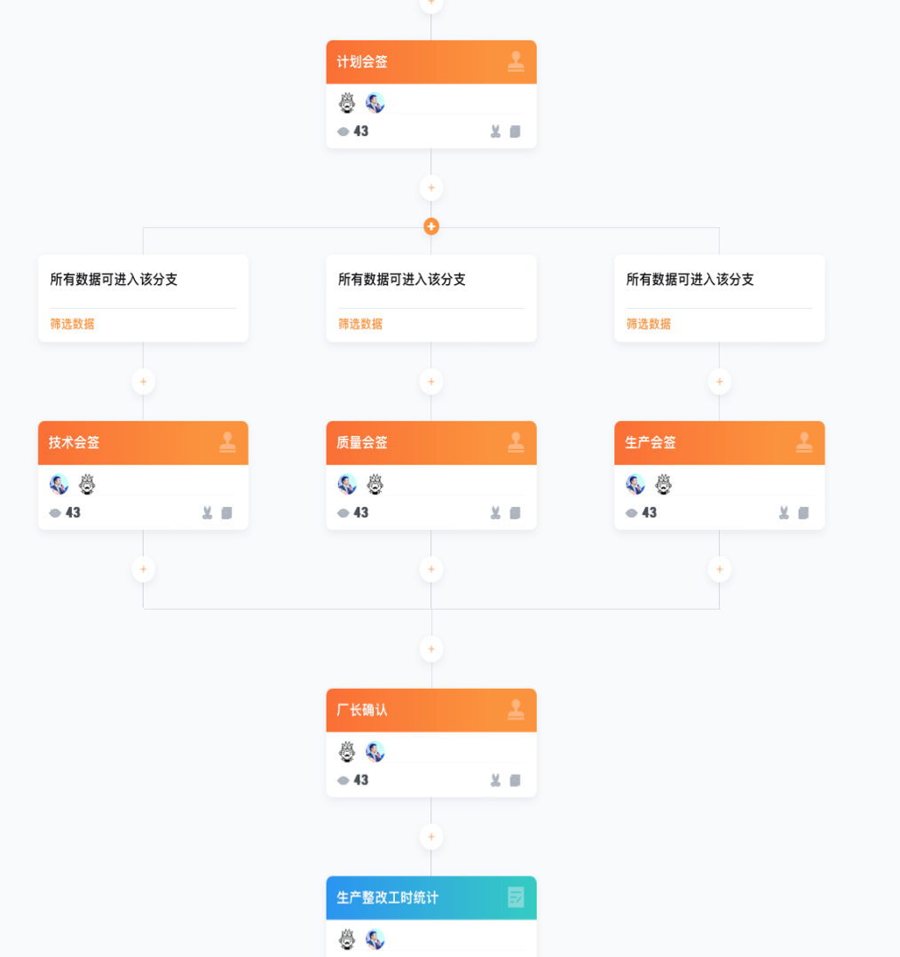The height and width of the screenshot is (957, 900).
Task: Select the 质量会签 node title
Action: coord(362,442)
